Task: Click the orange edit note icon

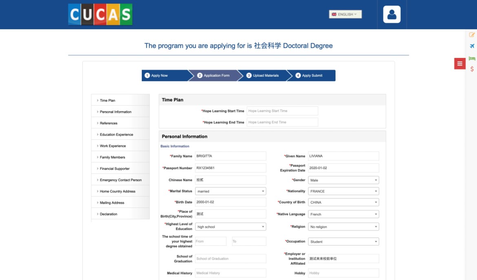Action: point(472,35)
